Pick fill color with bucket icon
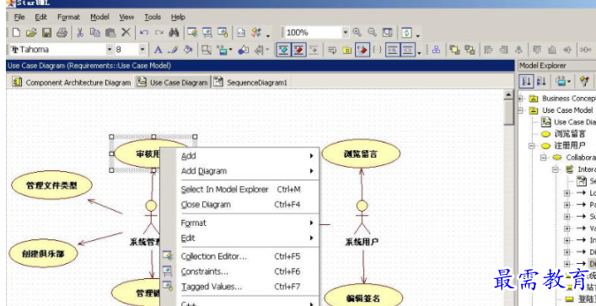596x306 pixels. click(x=188, y=50)
